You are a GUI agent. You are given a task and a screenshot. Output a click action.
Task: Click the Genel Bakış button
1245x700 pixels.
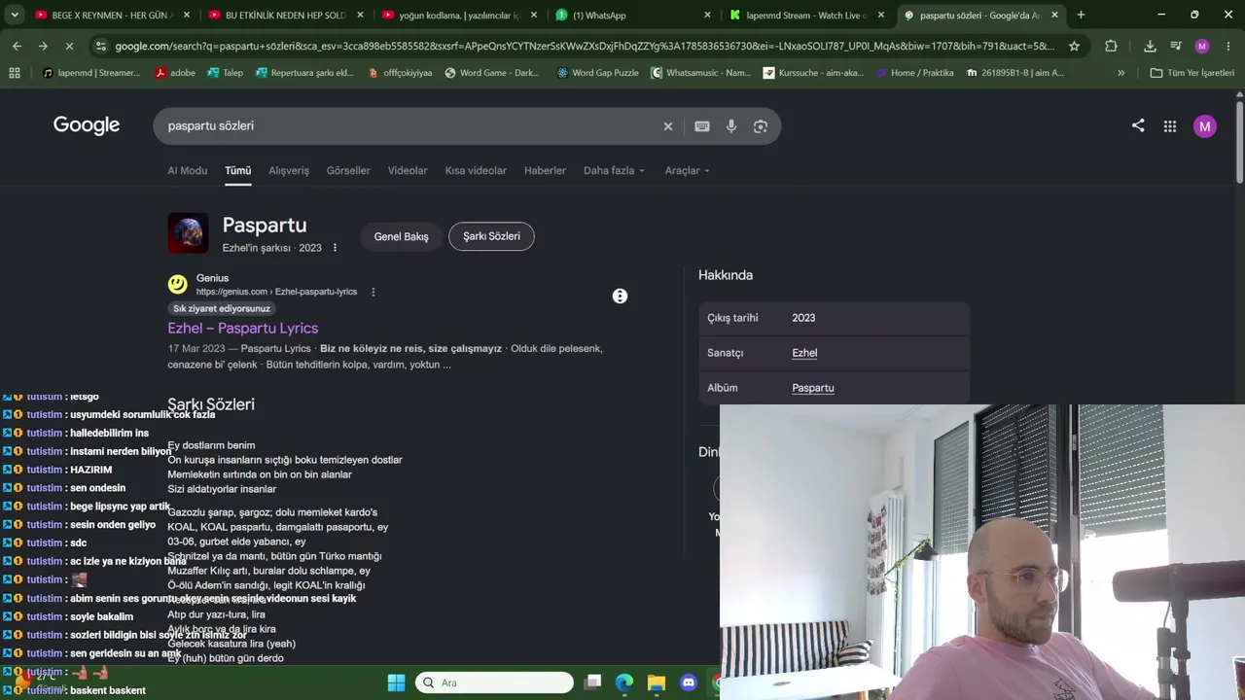tap(401, 236)
